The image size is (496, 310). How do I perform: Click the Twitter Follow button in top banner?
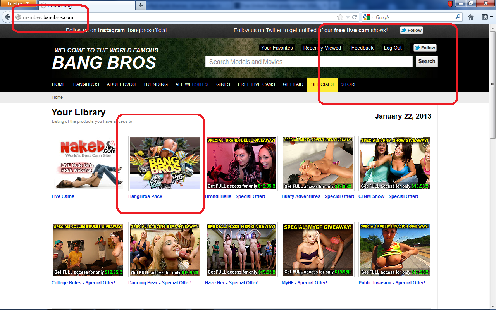[x=411, y=30]
